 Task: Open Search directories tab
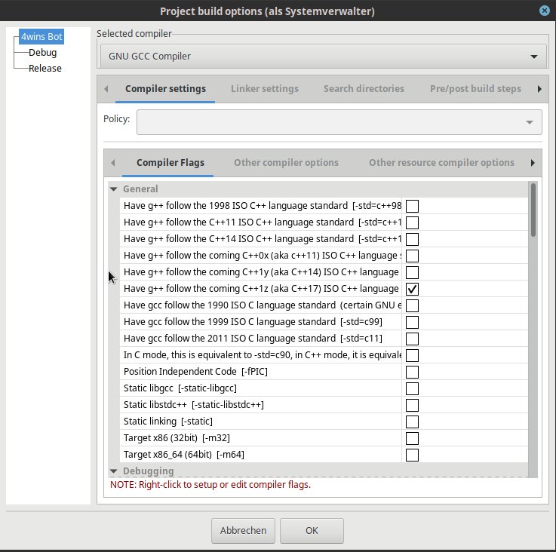[x=364, y=89]
